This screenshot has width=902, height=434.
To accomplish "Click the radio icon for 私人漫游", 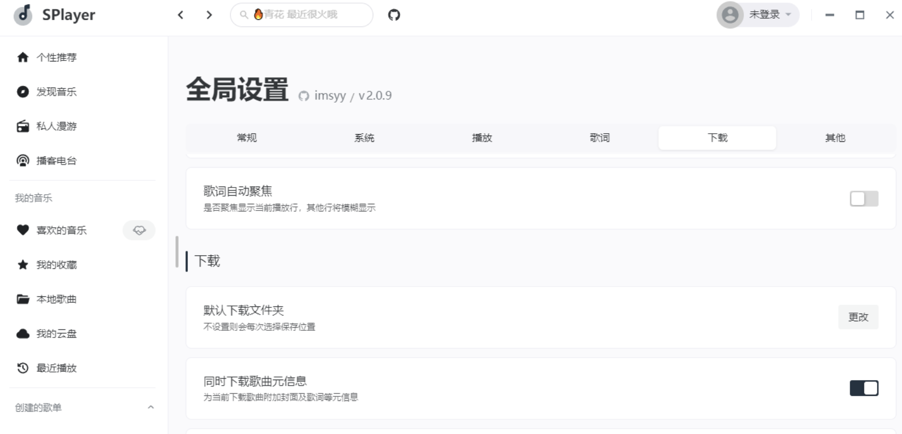I will [x=23, y=126].
